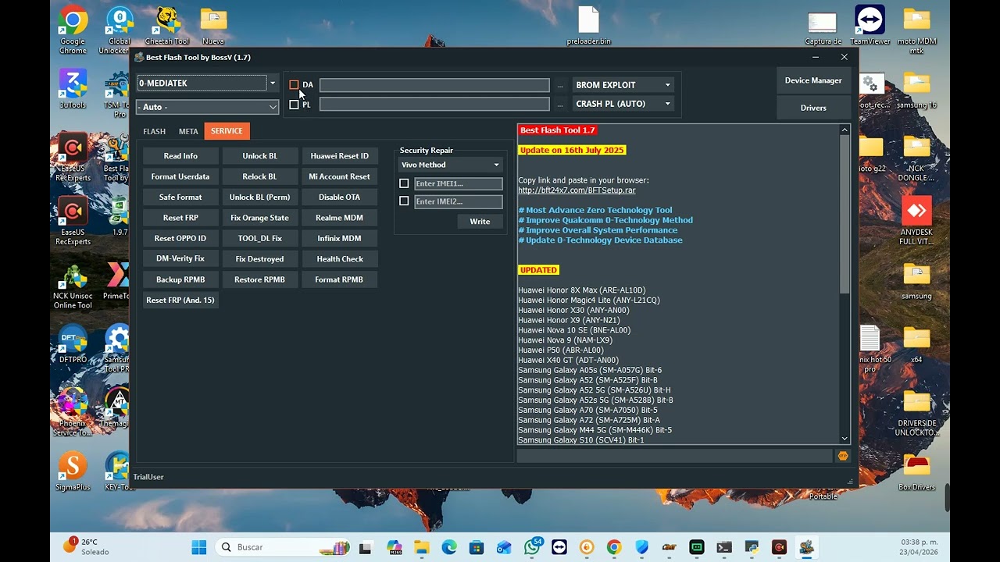1000x562 pixels.
Task: Open File Explorer from taskbar
Action: coord(422,547)
